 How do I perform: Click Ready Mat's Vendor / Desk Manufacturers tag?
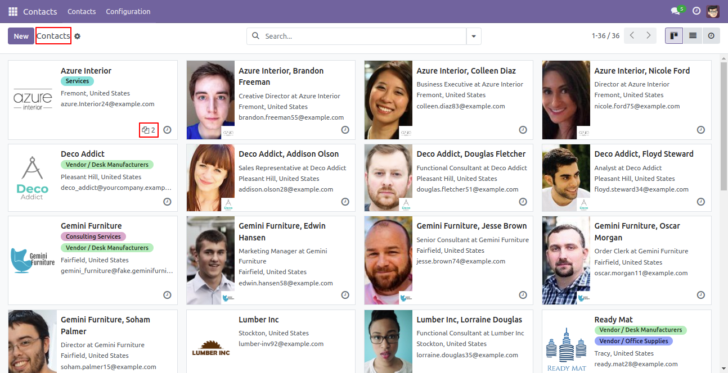click(641, 330)
